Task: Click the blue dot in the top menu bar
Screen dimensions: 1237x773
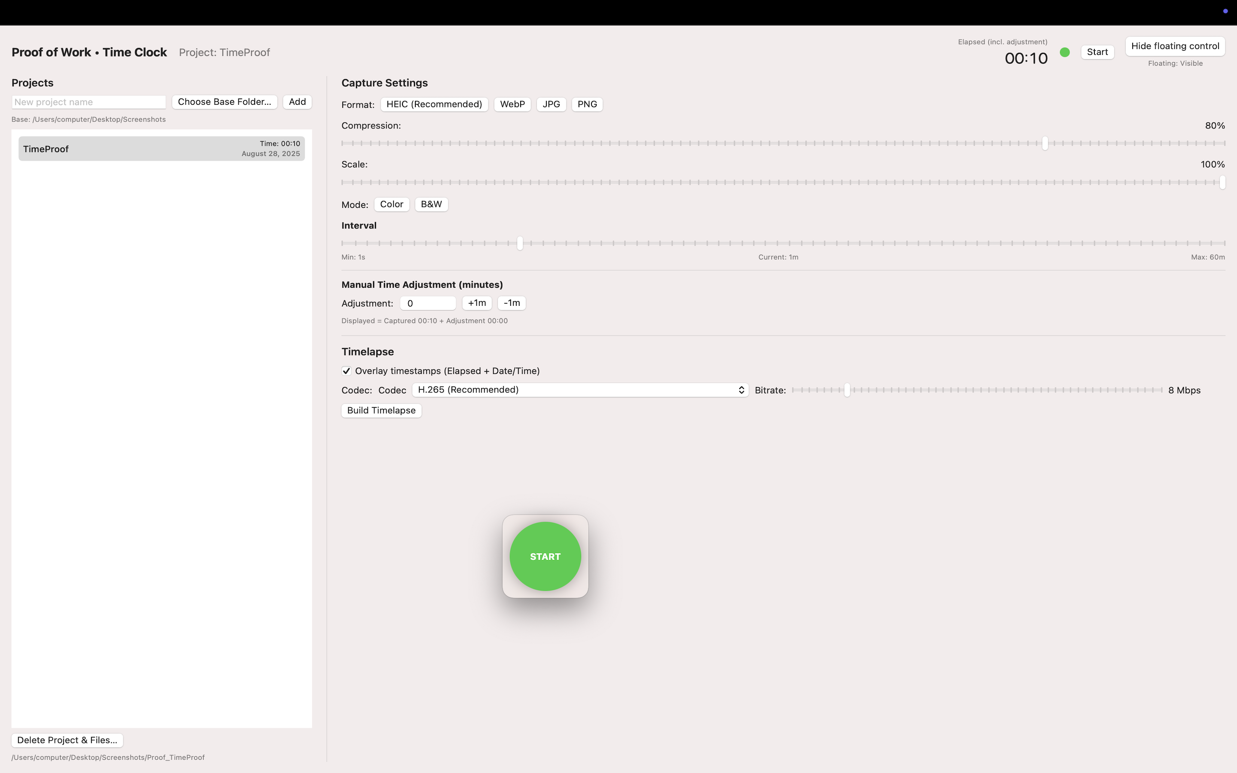Action: 1225,11
